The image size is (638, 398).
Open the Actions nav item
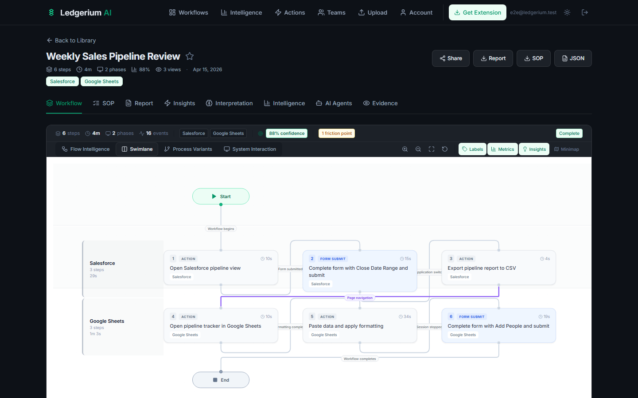(290, 12)
